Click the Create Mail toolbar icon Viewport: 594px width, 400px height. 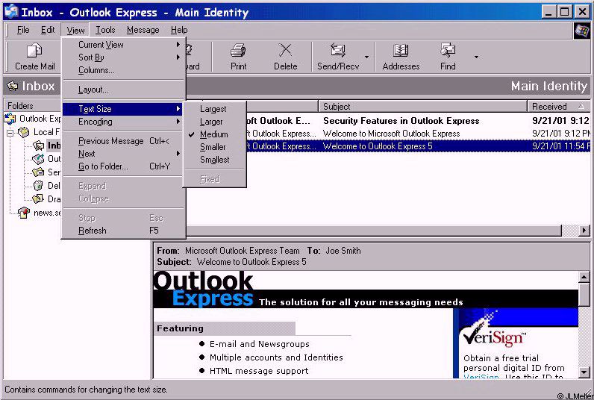pos(34,51)
